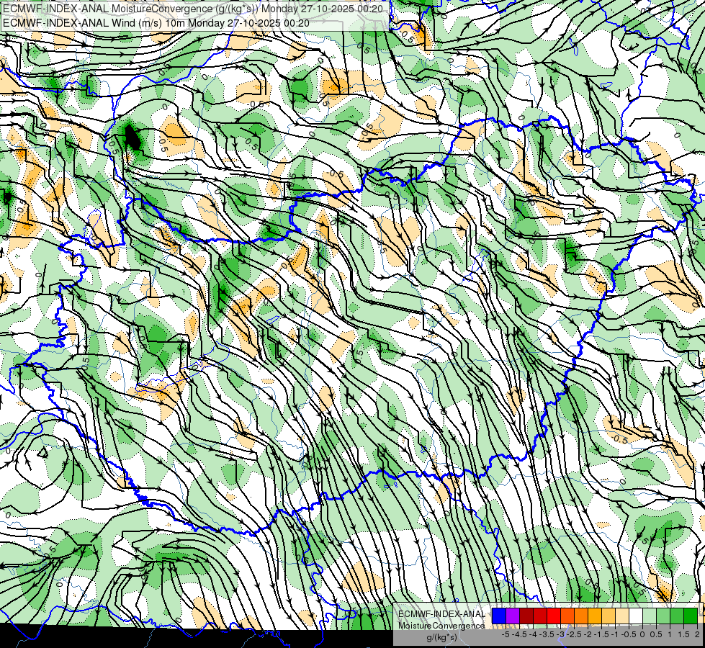Choose legend swatch between -2.5 and -2
The image size is (705, 648).
coord(581,616)
